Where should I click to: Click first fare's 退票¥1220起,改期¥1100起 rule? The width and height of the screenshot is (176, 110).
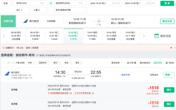pos(84,86)
